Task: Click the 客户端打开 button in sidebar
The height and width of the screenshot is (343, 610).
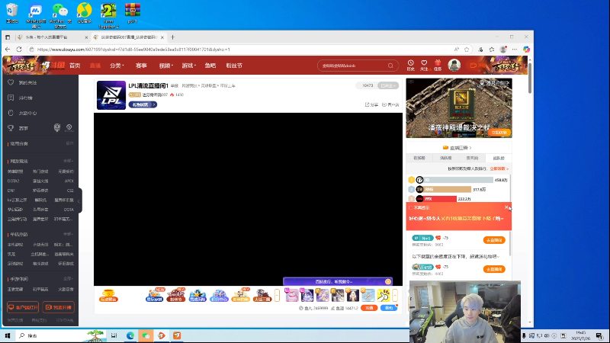Action: coord(23,307)
